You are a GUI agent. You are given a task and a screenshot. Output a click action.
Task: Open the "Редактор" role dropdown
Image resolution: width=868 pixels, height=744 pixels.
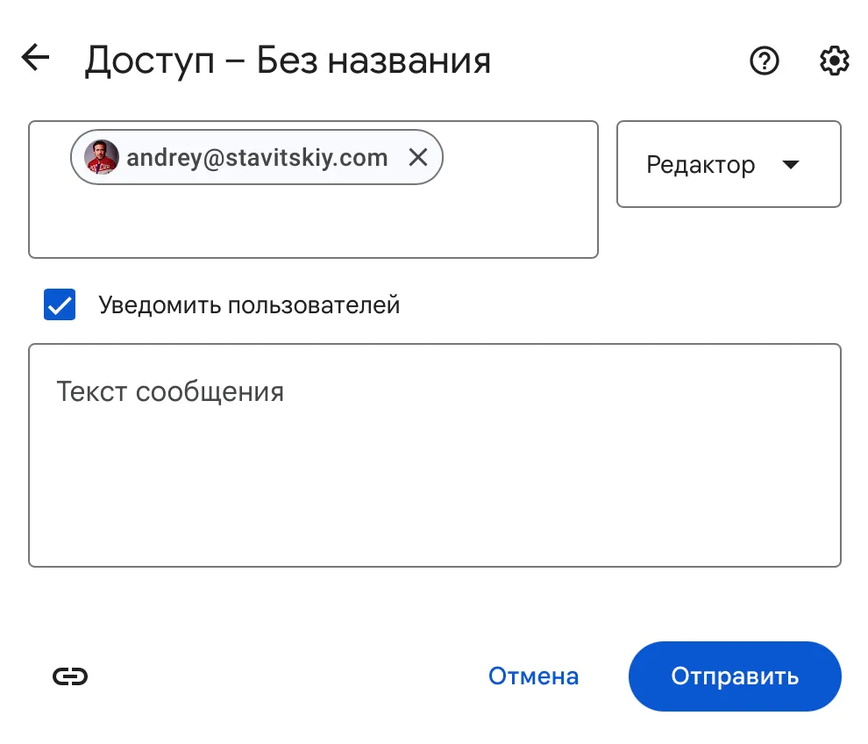(x=729, y=164)
